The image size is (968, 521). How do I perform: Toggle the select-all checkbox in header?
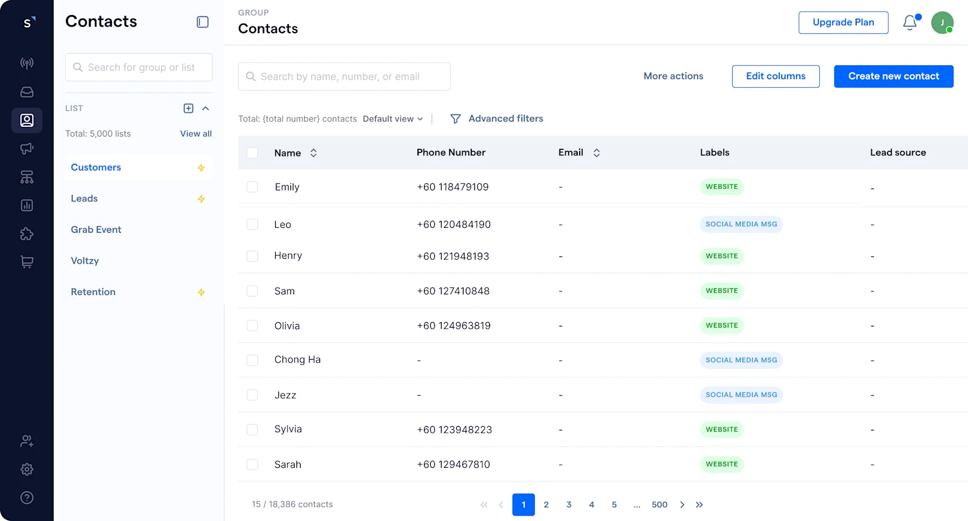point(252,153)
